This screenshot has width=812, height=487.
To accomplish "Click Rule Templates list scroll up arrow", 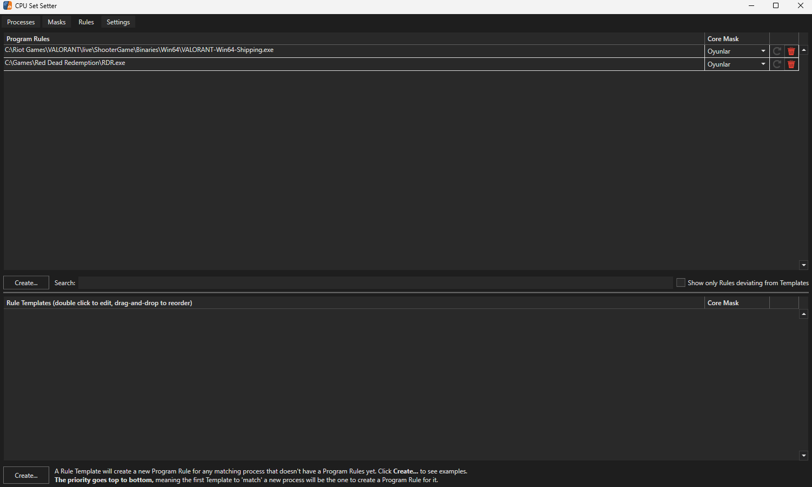I will (804, 314).
